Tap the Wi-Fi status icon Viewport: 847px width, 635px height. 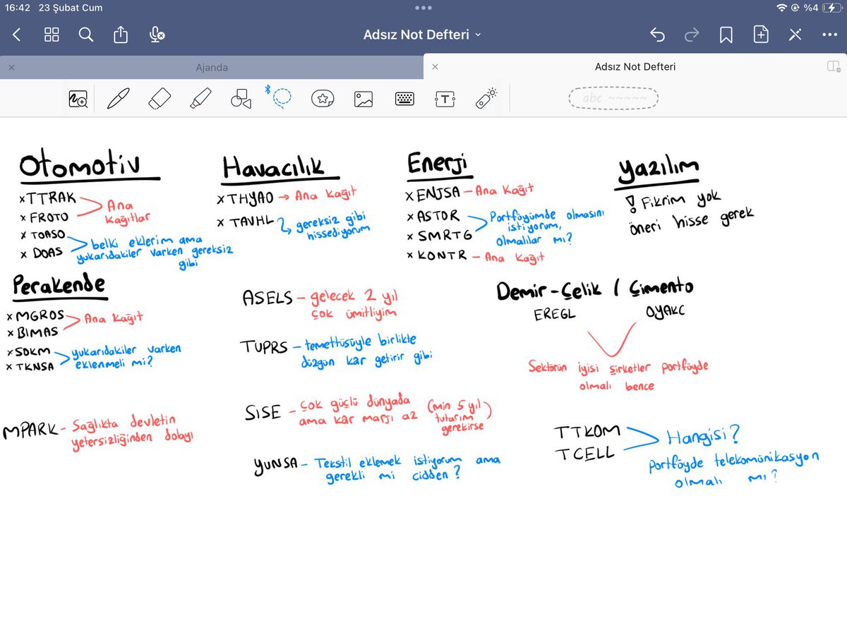click(781, 8)
